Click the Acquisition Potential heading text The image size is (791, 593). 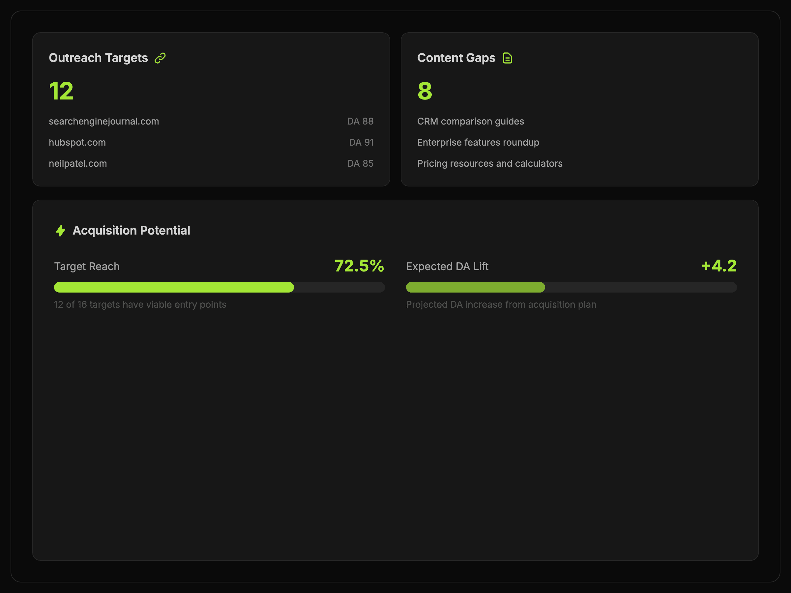pyautogui.click(x=131, y=231)
